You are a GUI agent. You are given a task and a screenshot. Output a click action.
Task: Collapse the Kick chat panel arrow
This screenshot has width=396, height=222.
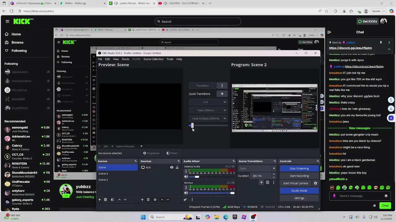point(329,32)
